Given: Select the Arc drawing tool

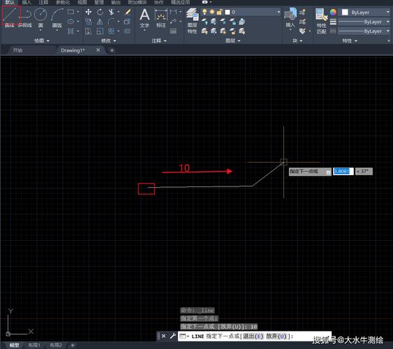Looking at the screenshot, I should (57, 17).
